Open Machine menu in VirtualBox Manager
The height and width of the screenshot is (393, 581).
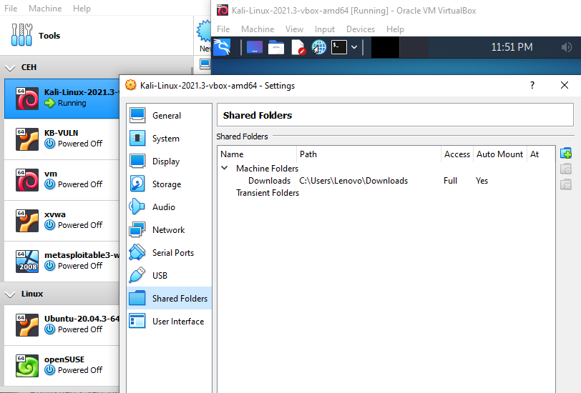(x=45, y=8)
